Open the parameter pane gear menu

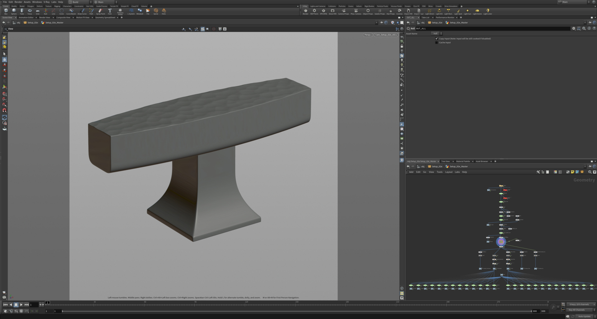[574, 28]
